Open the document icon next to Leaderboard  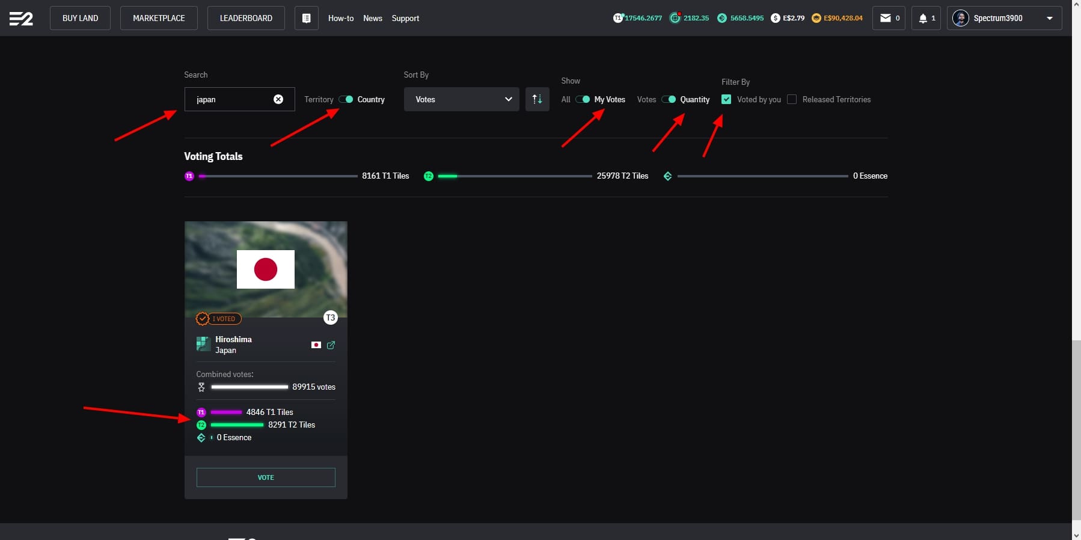306,18
